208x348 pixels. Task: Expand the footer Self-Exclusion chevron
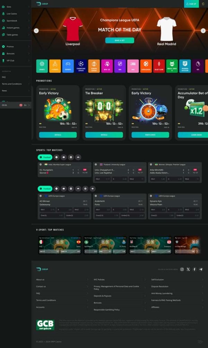pyautogui.click(x=202, y=280)
